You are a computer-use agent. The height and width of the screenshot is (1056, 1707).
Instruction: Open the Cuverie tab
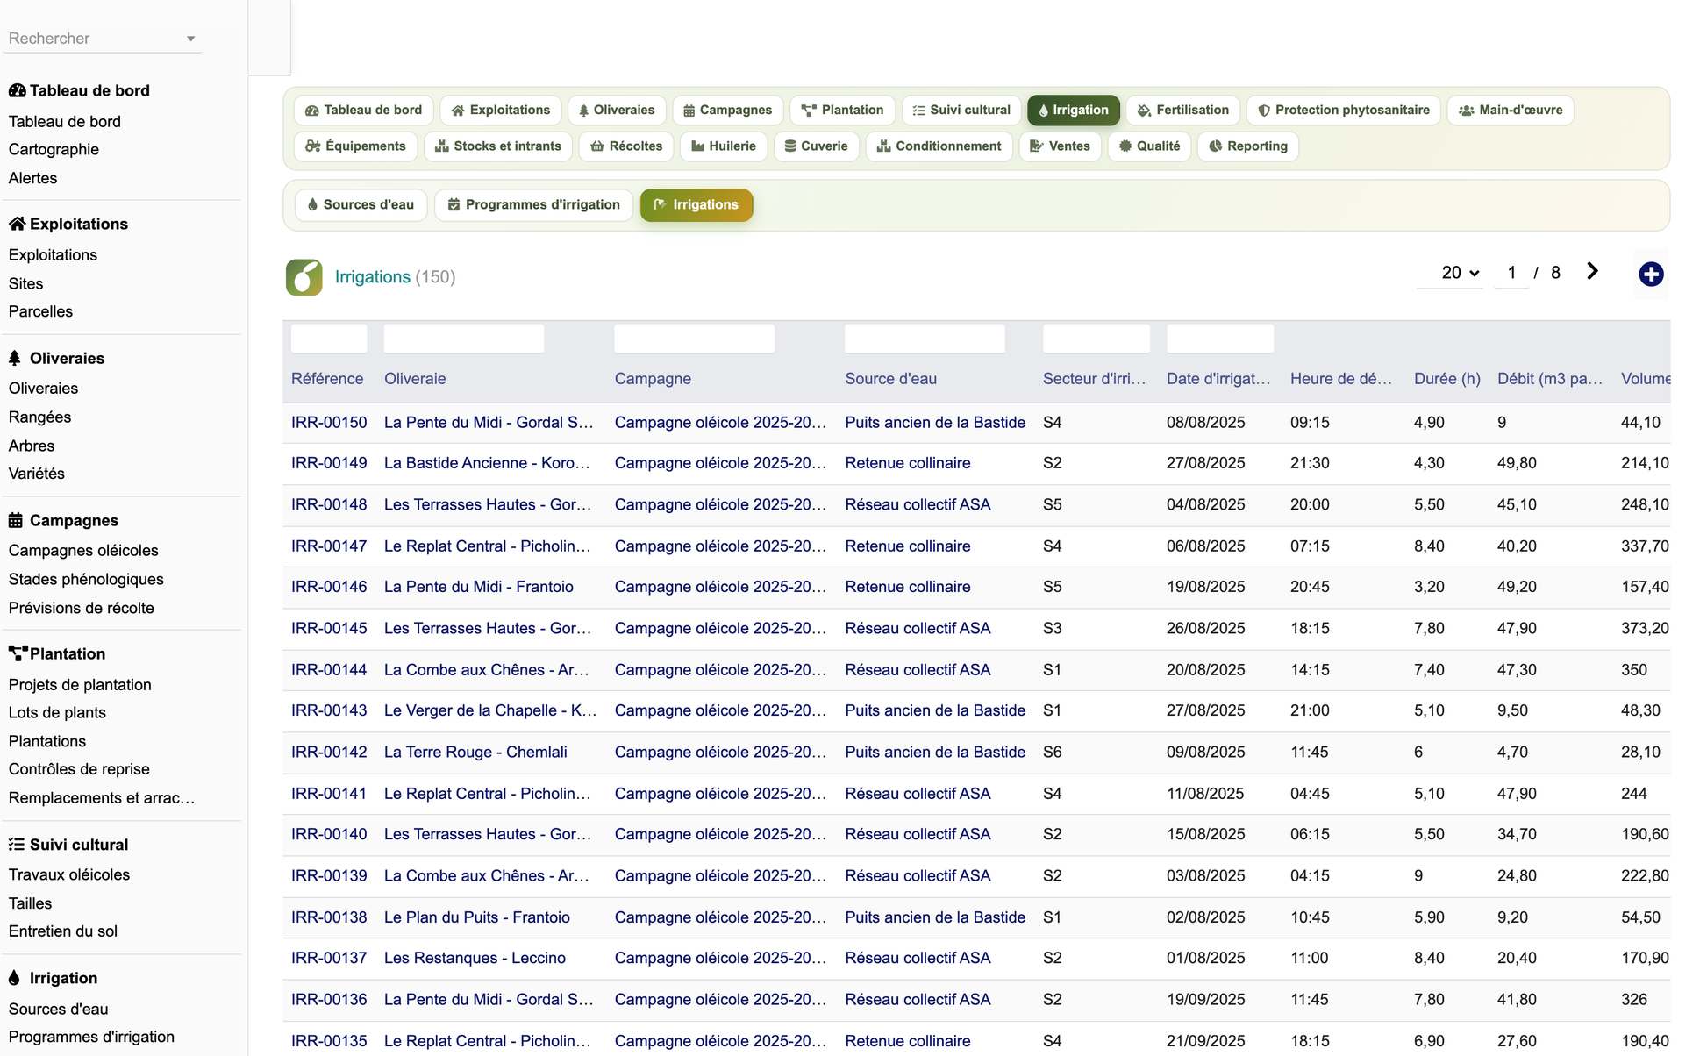816,146
